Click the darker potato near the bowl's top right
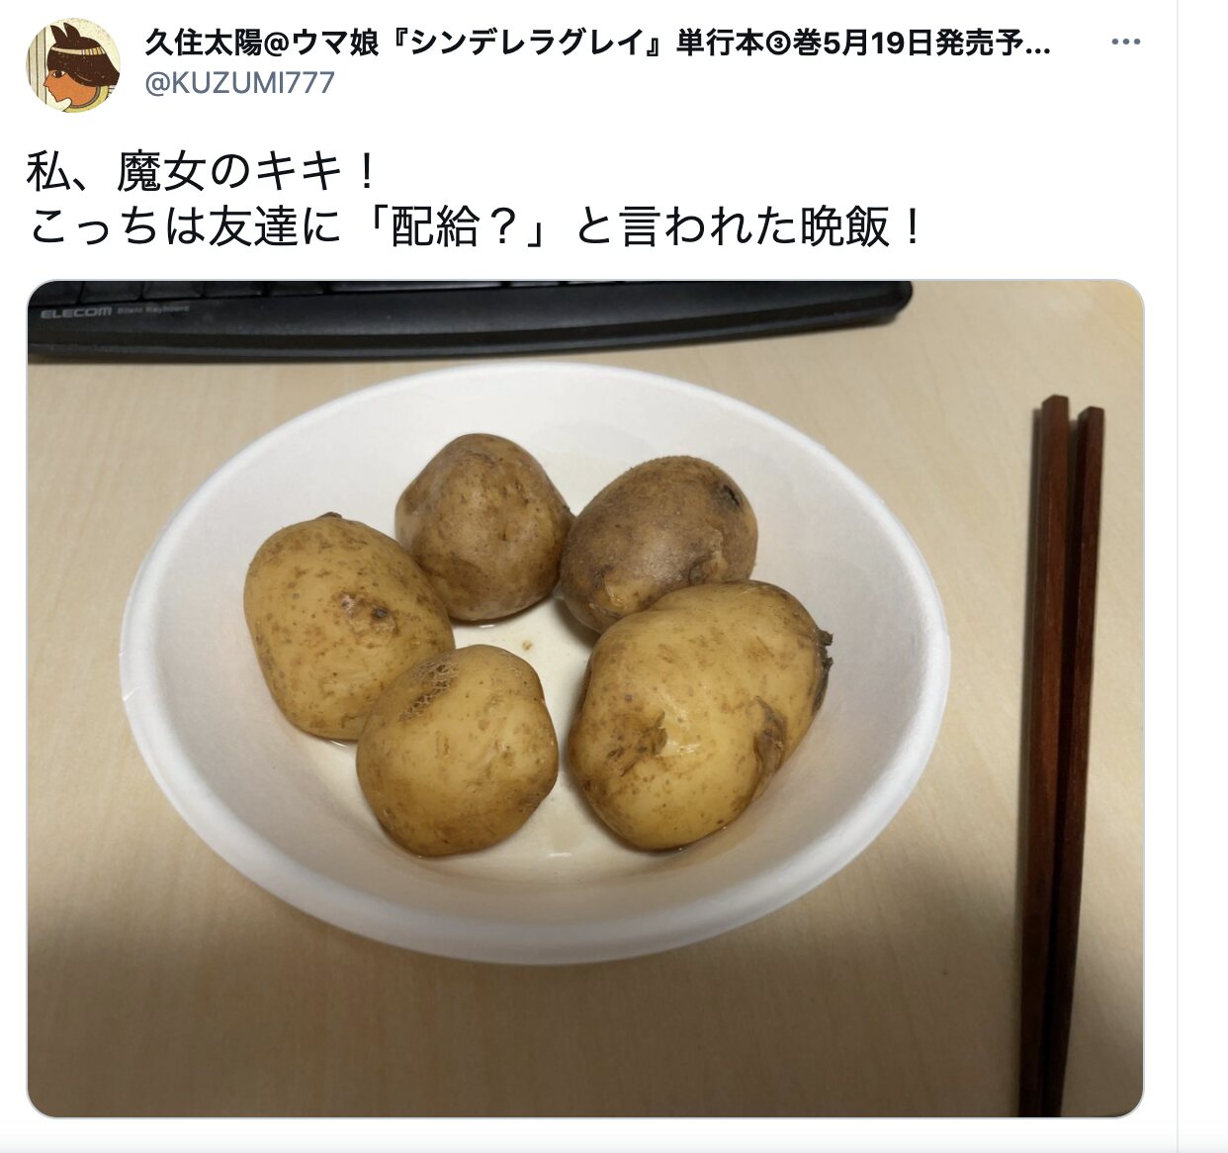Viewport: 1228px width, 1153px height. 658,540
